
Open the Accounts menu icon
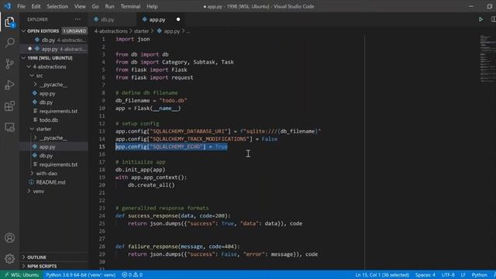pos(9,238)
